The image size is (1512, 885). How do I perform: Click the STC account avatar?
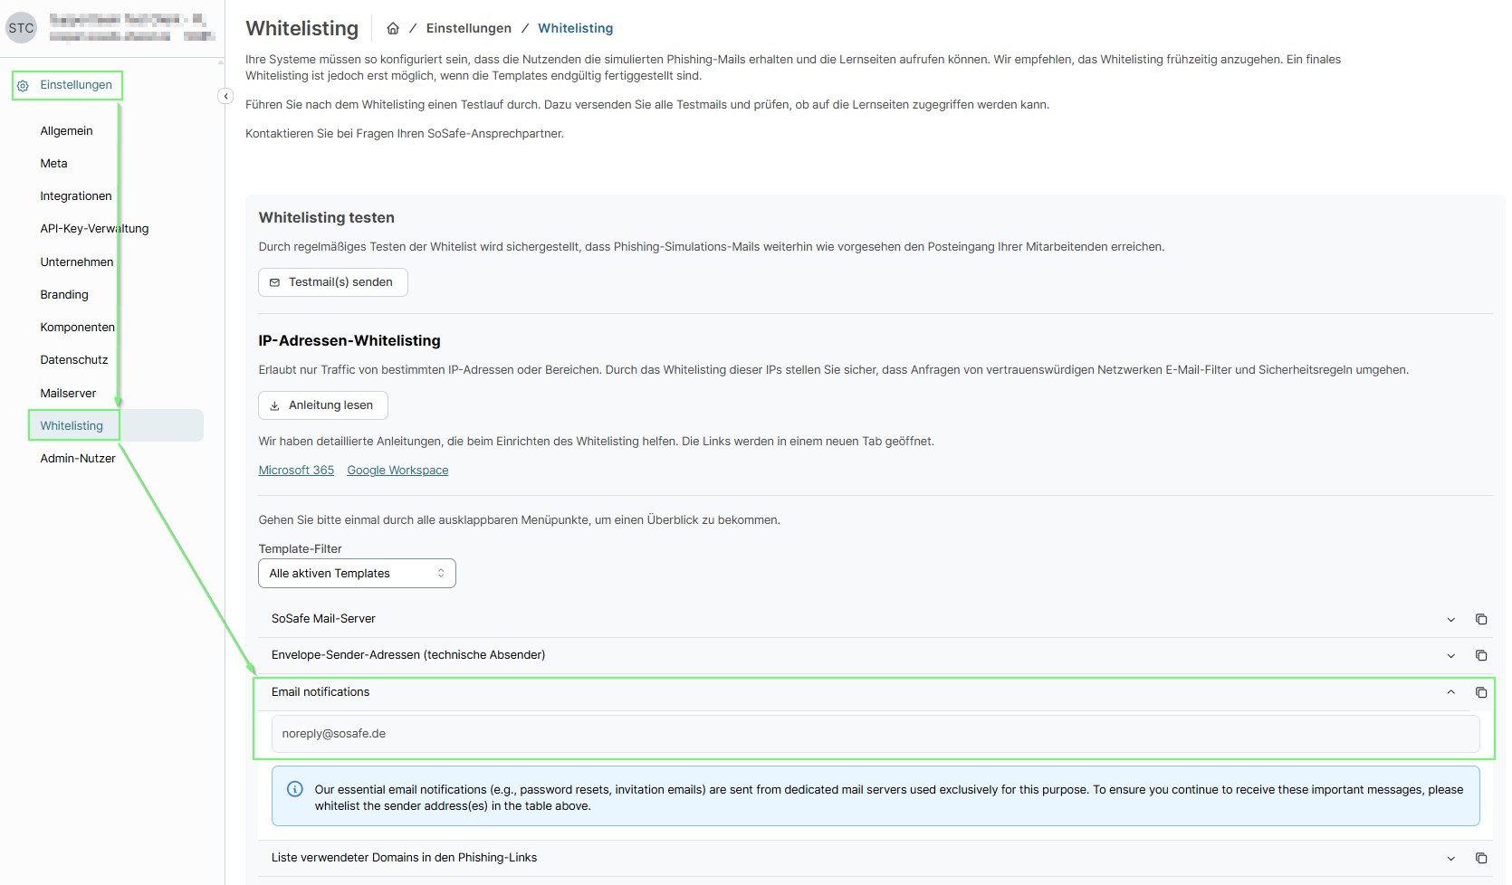(21, 28)
